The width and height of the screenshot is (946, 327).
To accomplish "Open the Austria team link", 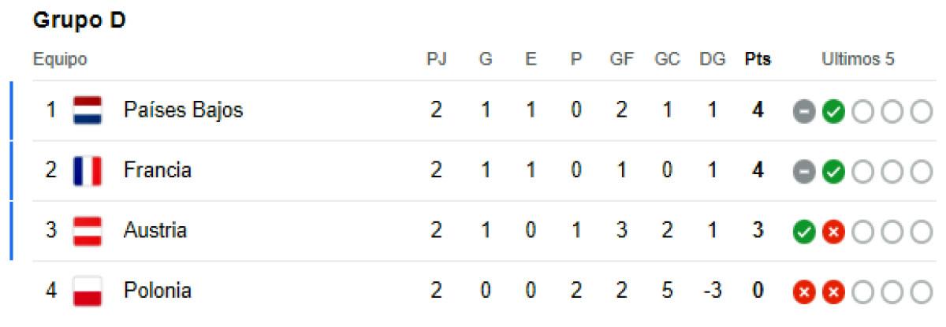I will (155, 231).
